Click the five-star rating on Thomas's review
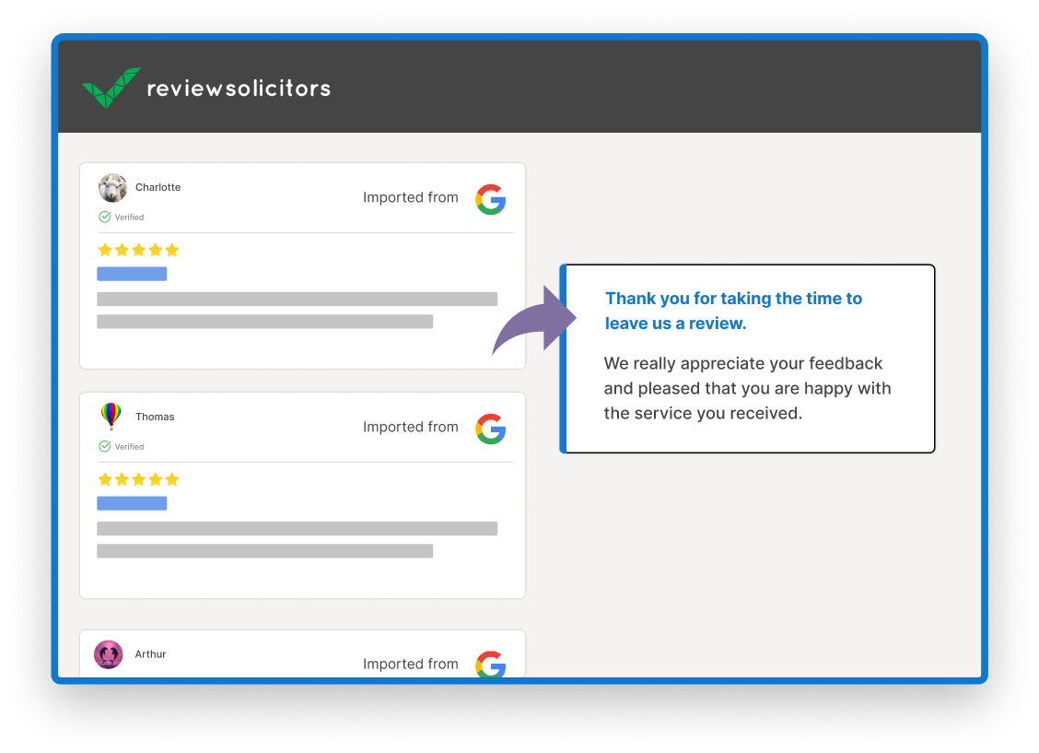Screen dimensions: 1039x753 (138, 479)
